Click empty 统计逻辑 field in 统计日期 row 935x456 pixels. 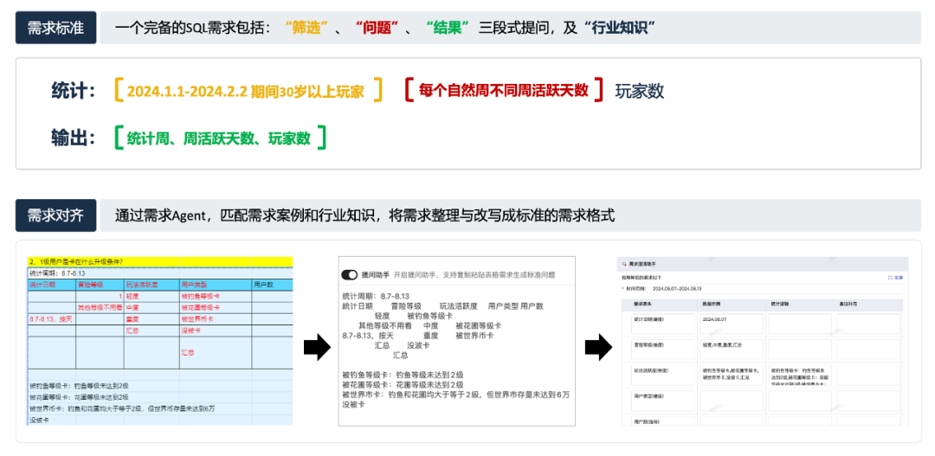coord(800,324)
